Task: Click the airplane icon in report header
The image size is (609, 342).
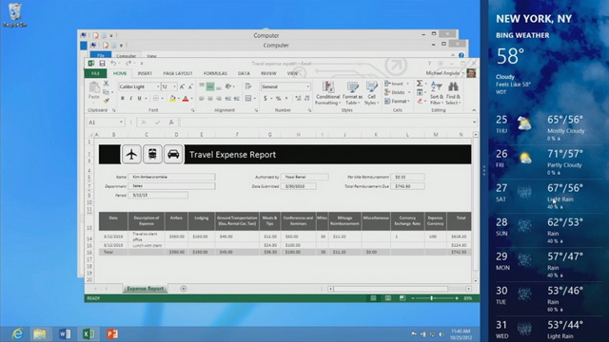Action: pos(131,154)
